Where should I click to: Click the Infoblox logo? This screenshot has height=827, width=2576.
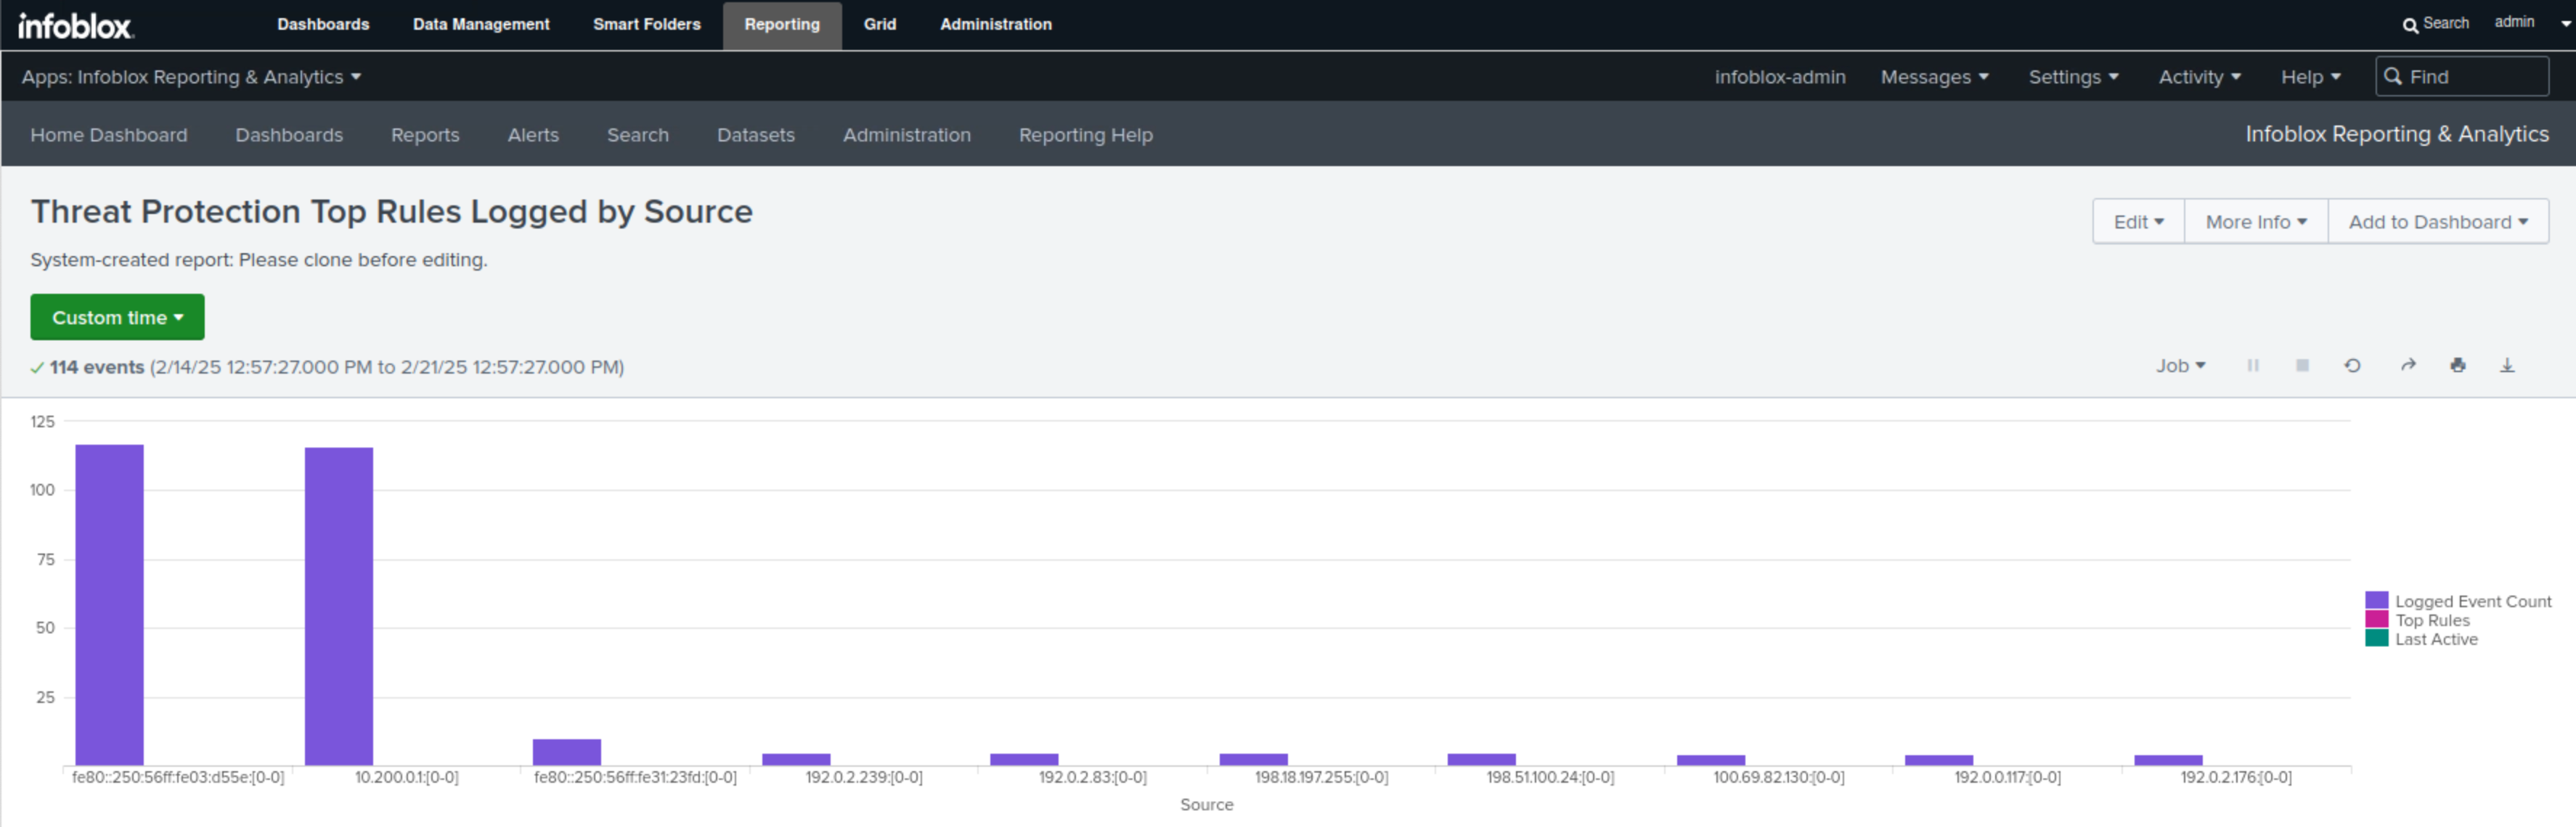point(75,26)
